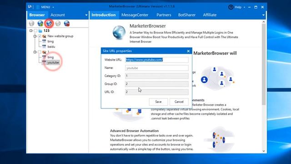Click the scrollbar up arrow

pos(264,22)
